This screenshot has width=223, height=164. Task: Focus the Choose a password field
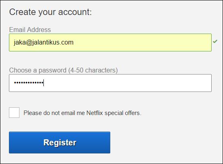tap(110, 83)
